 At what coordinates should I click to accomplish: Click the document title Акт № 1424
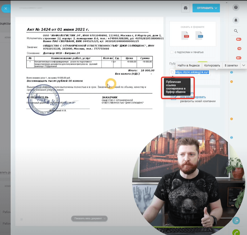[x=58, y=29]
